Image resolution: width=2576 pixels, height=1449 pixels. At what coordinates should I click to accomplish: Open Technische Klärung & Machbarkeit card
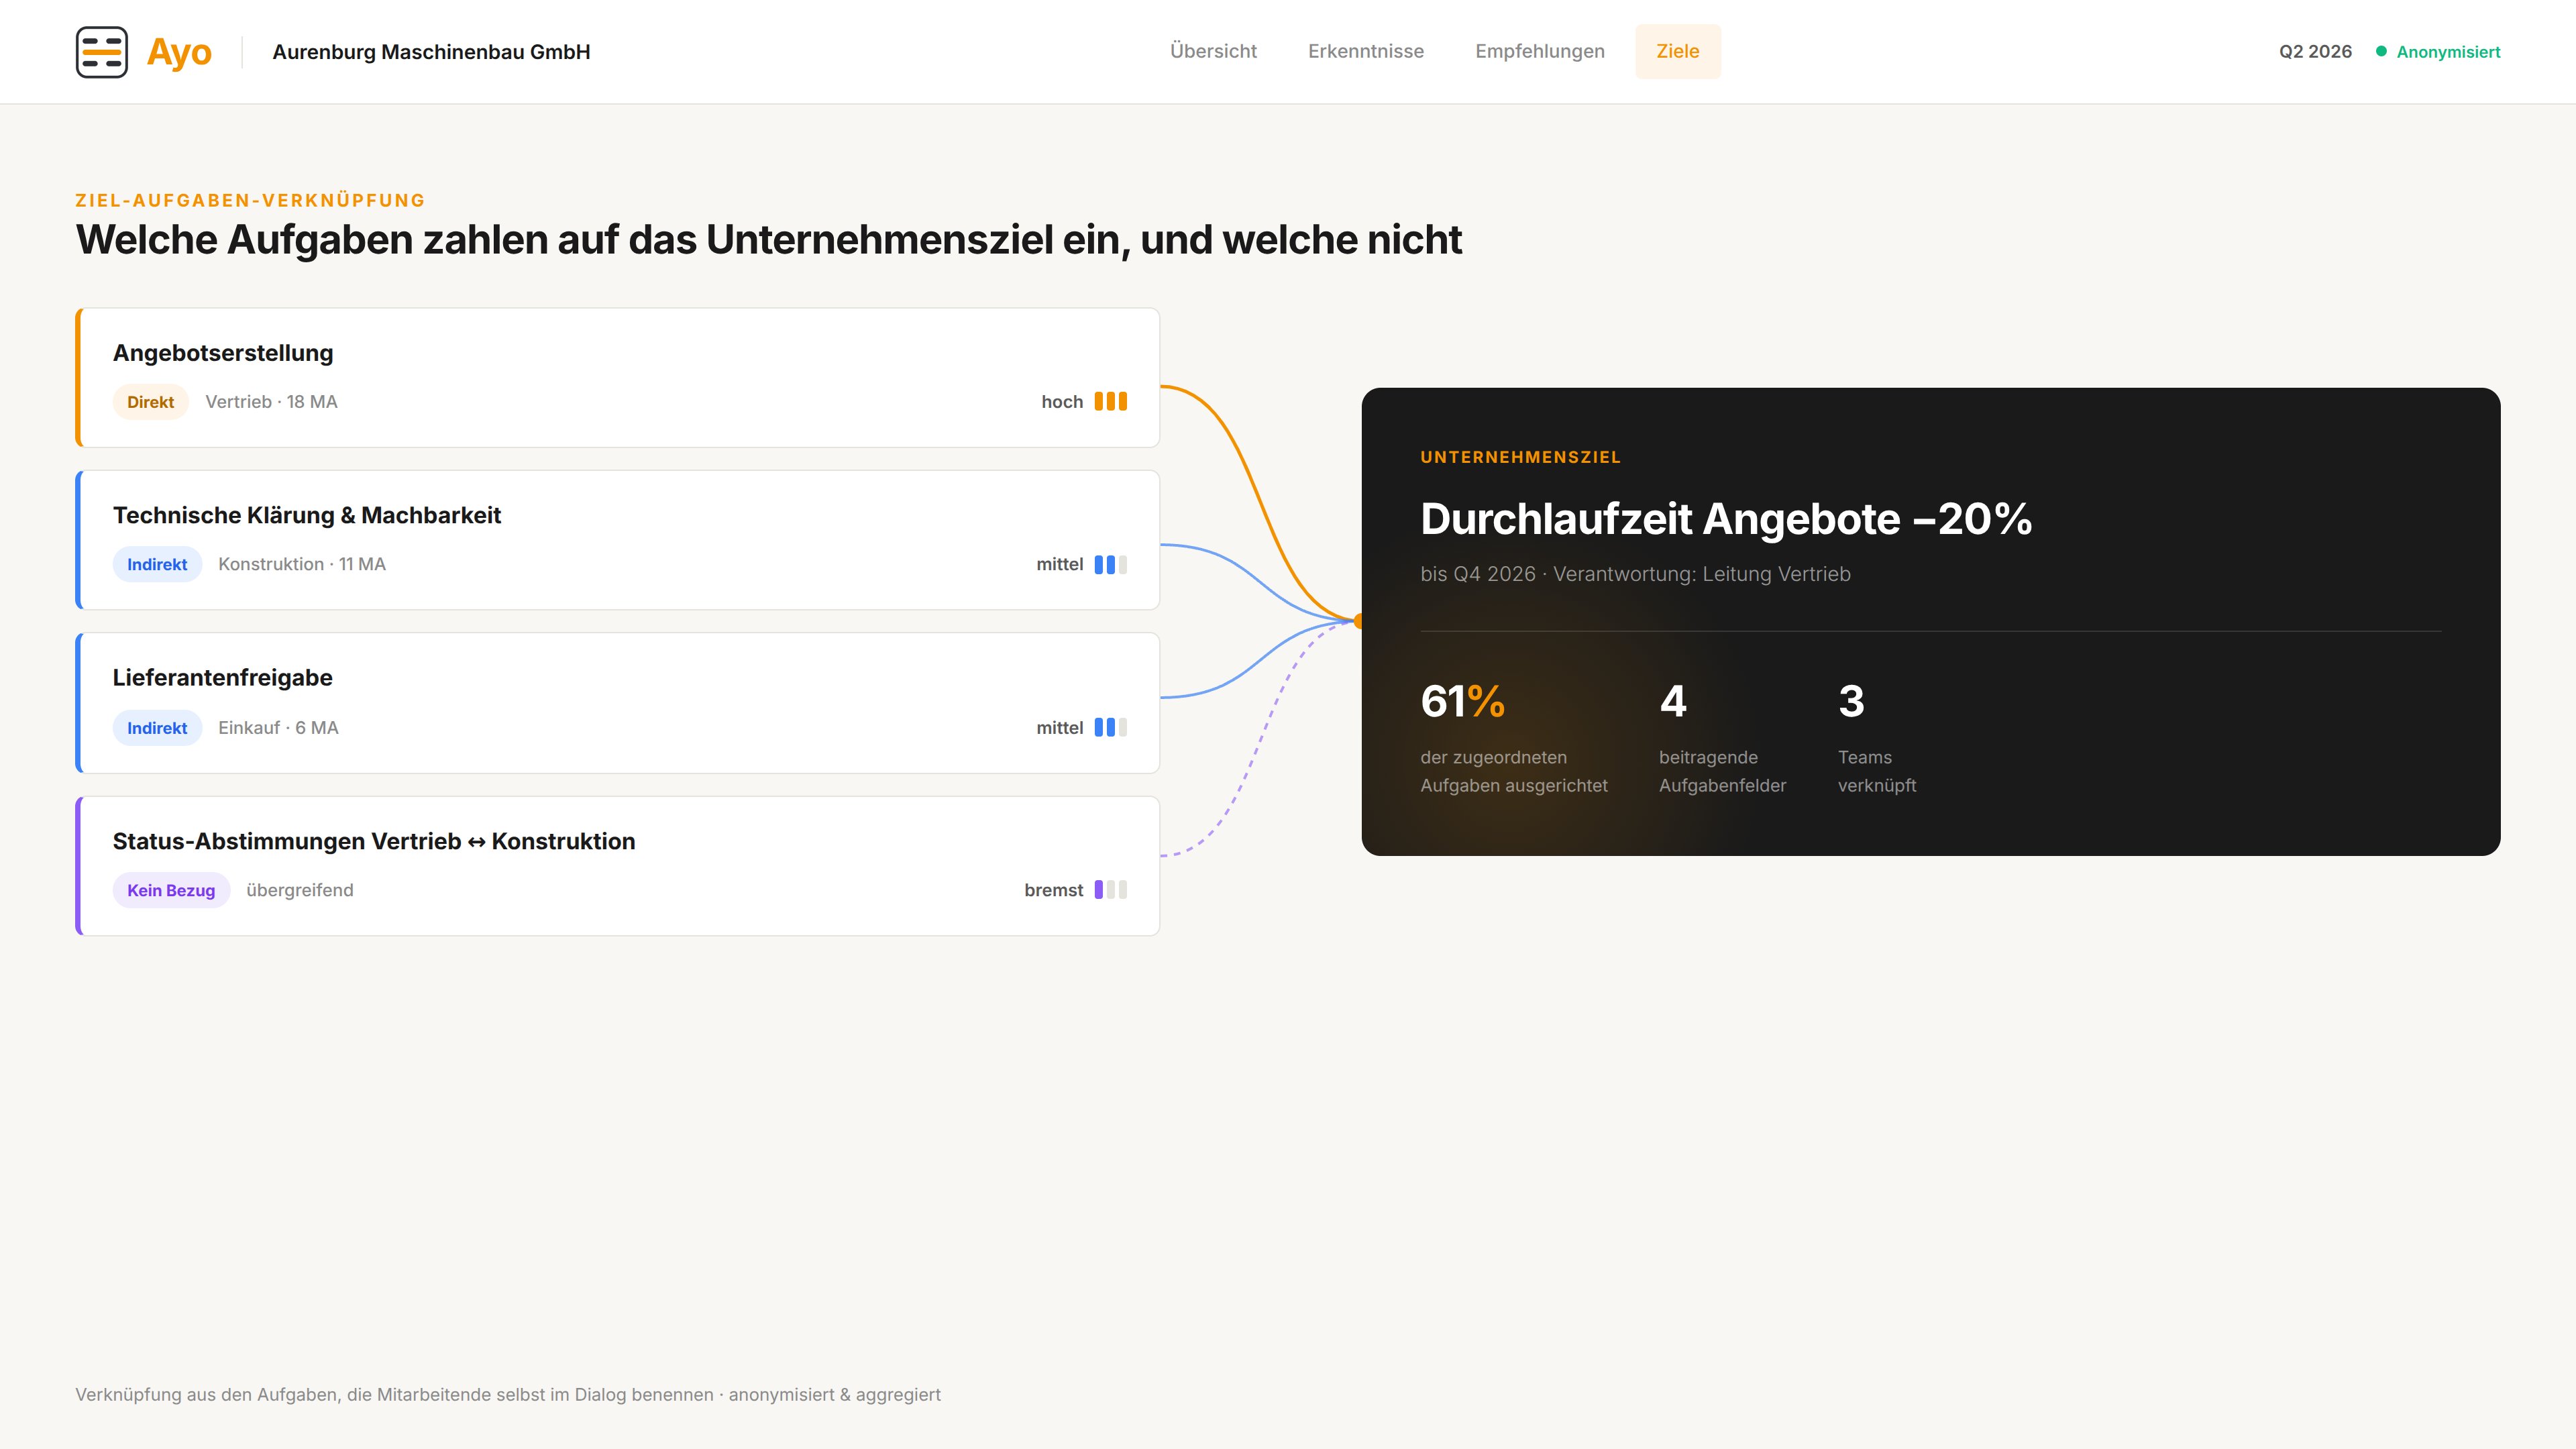618,540
